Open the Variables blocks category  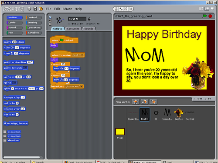(x=34, y=33)
